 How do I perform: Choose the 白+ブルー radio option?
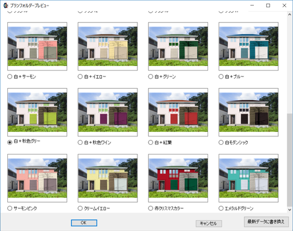coord(221,76)
